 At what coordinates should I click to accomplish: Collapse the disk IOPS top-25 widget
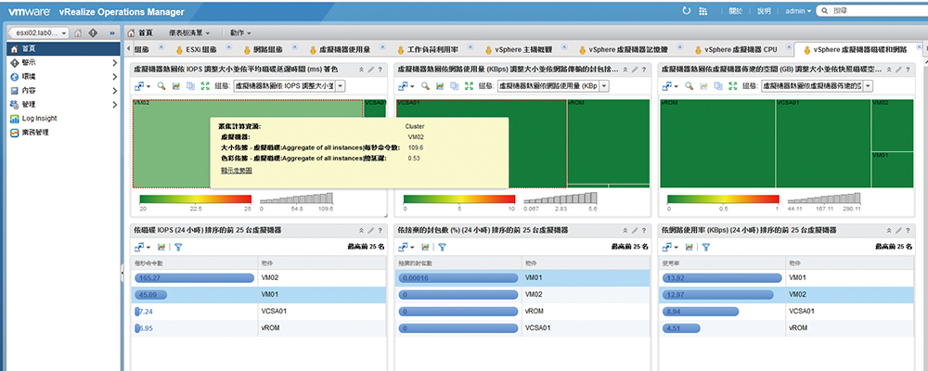362,230
